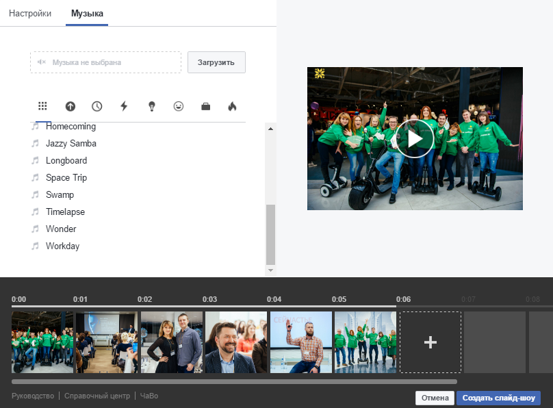This screenshot has height=408, width=553.
Task: Choose the Timelapse track from list
Action: [x=65, y=212]
